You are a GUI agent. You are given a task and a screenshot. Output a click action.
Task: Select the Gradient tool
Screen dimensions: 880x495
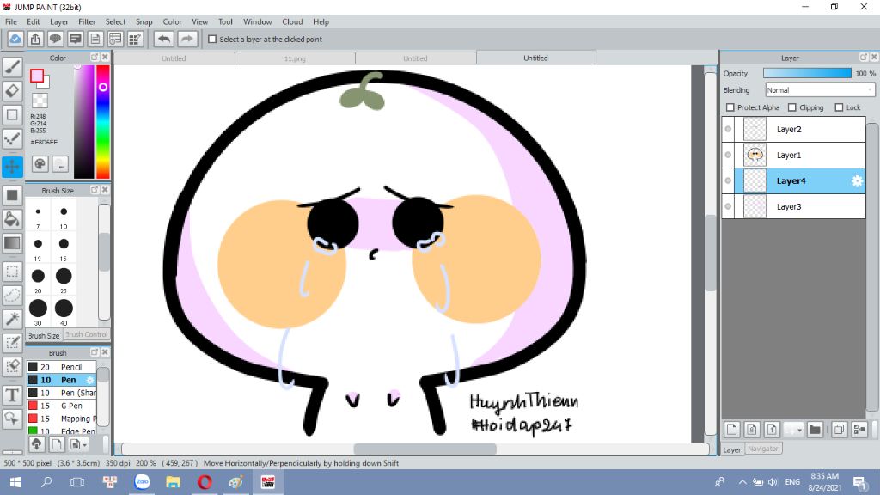pos(12,243)
